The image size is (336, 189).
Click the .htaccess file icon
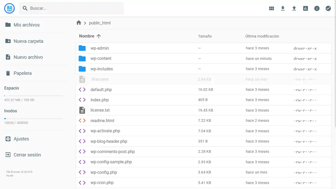click(x=82, y=79)
